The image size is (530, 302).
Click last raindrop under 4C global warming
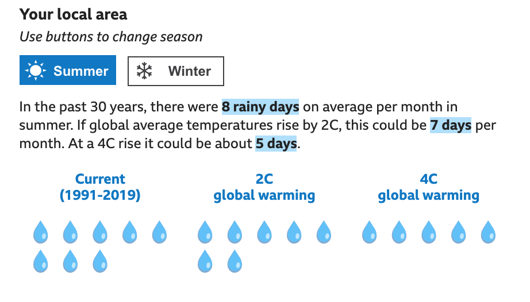coord(488,233)
